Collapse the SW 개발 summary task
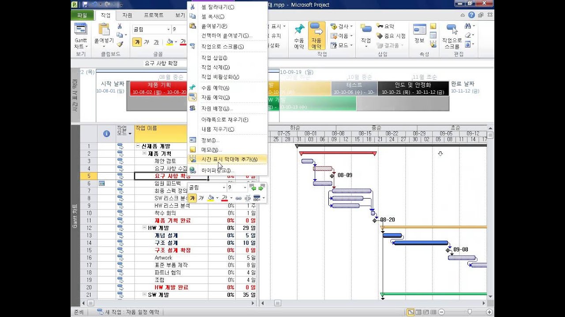565x317 pixels. (144, 295)
